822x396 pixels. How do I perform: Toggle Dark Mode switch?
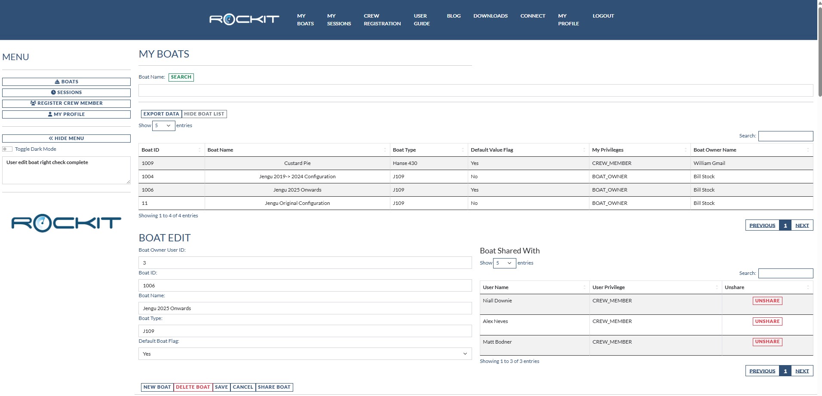[7, 149]
